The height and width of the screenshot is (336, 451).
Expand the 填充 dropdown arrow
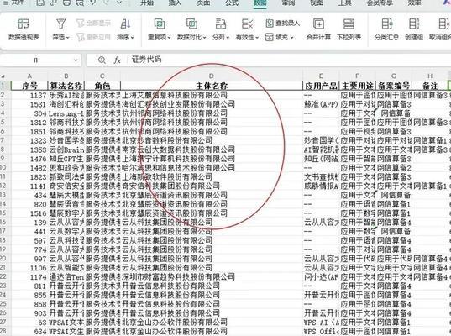(x=291, y=38)
